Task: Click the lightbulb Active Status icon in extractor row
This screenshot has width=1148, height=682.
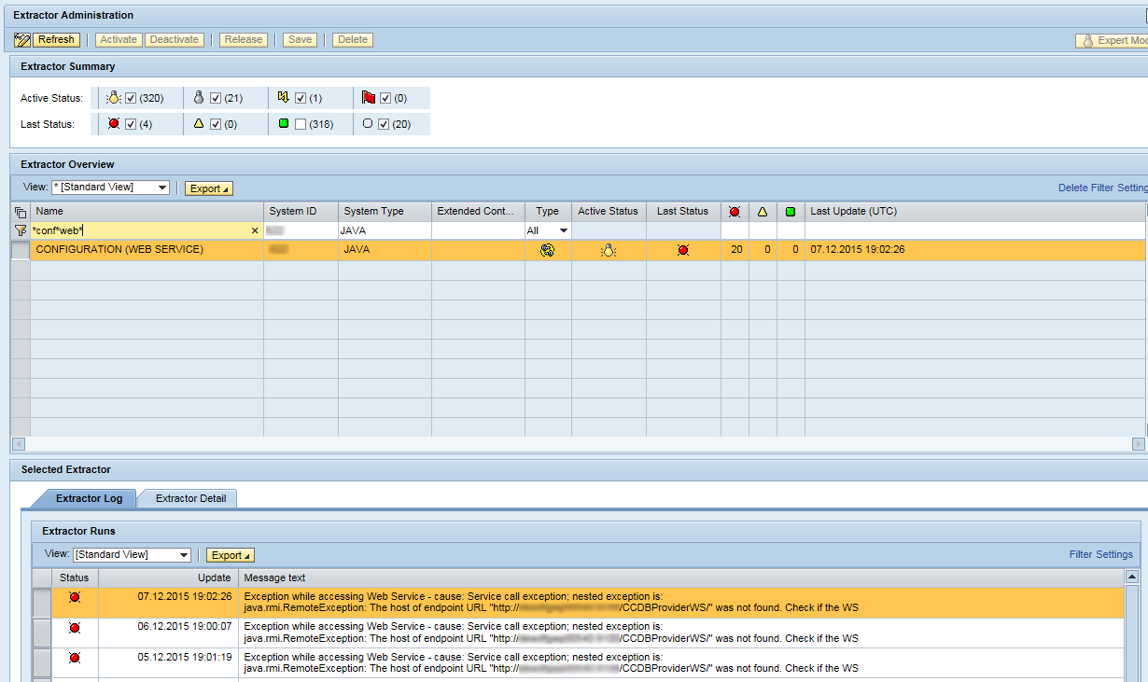Action: tap(609, 250)
